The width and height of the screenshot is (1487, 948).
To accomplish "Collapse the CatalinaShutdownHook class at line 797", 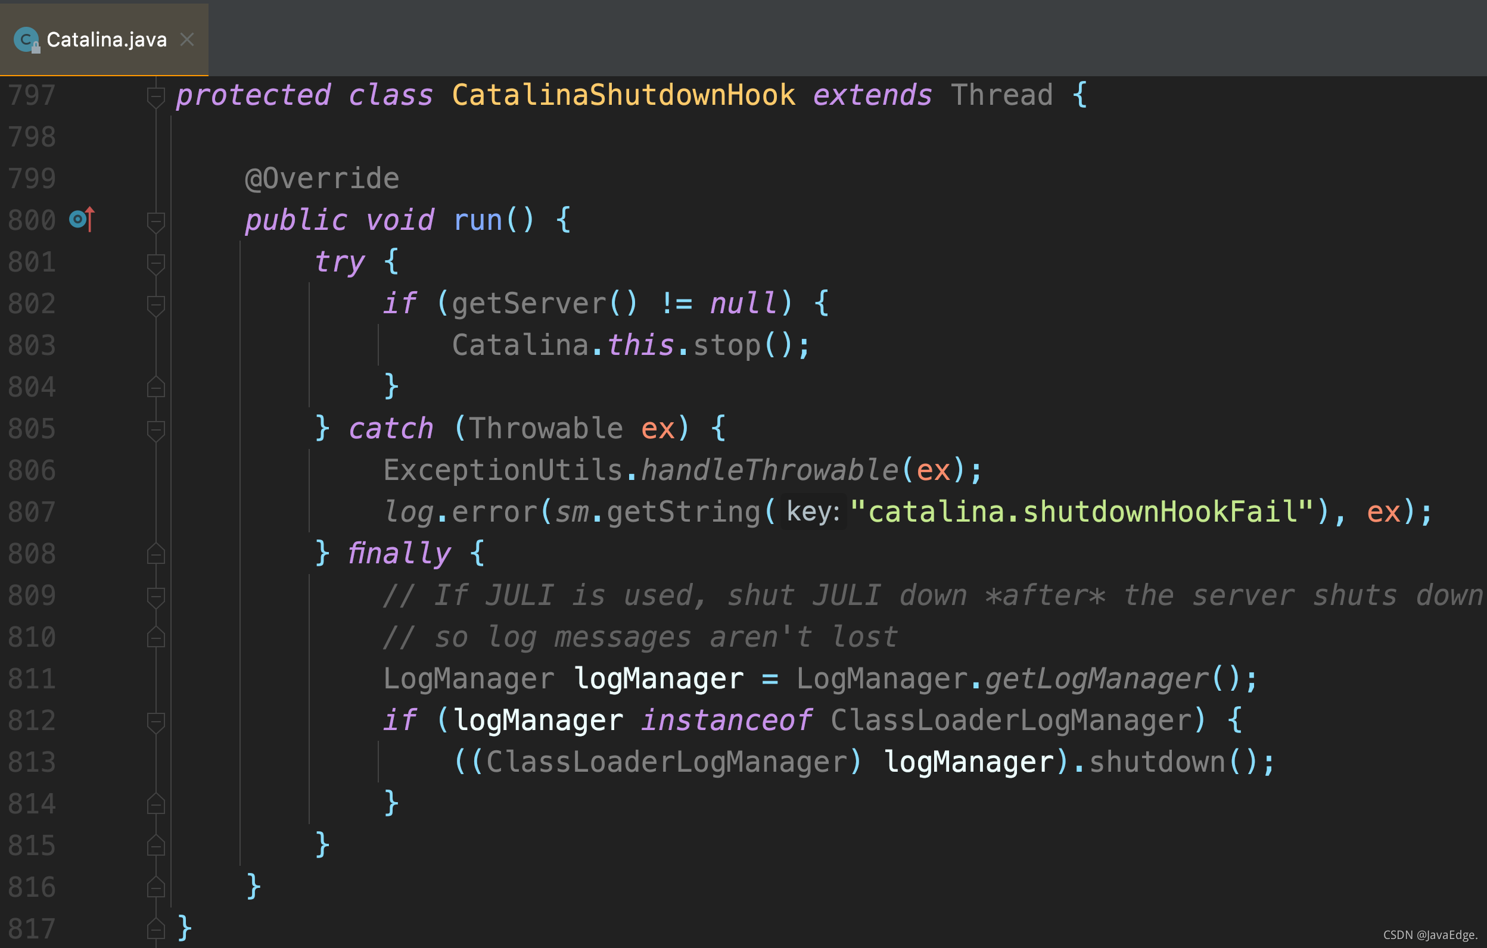I will pyautogui.click(x=155, y=96).
